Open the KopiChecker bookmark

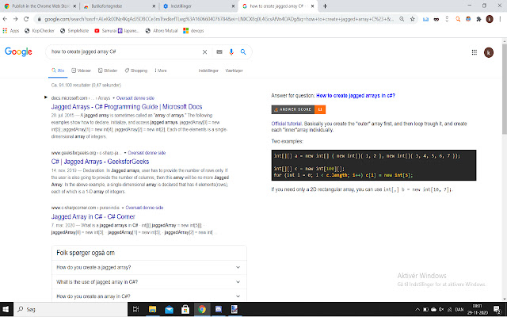(40, 31)
